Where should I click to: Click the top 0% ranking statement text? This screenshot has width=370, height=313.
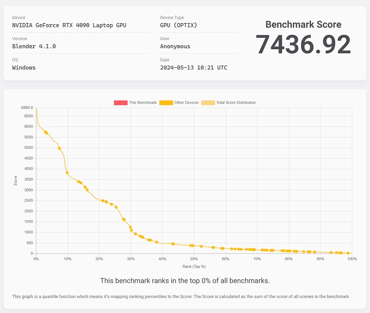tap(184, 281)
